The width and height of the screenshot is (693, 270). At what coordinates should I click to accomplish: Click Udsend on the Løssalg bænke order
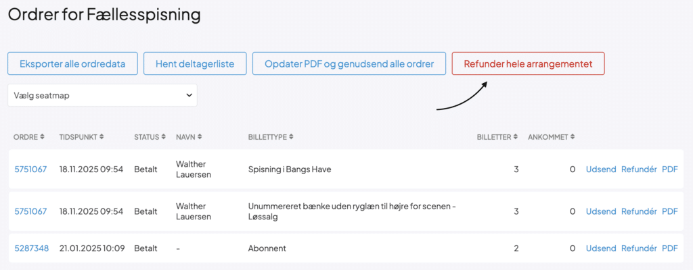[x=600, y=211]
